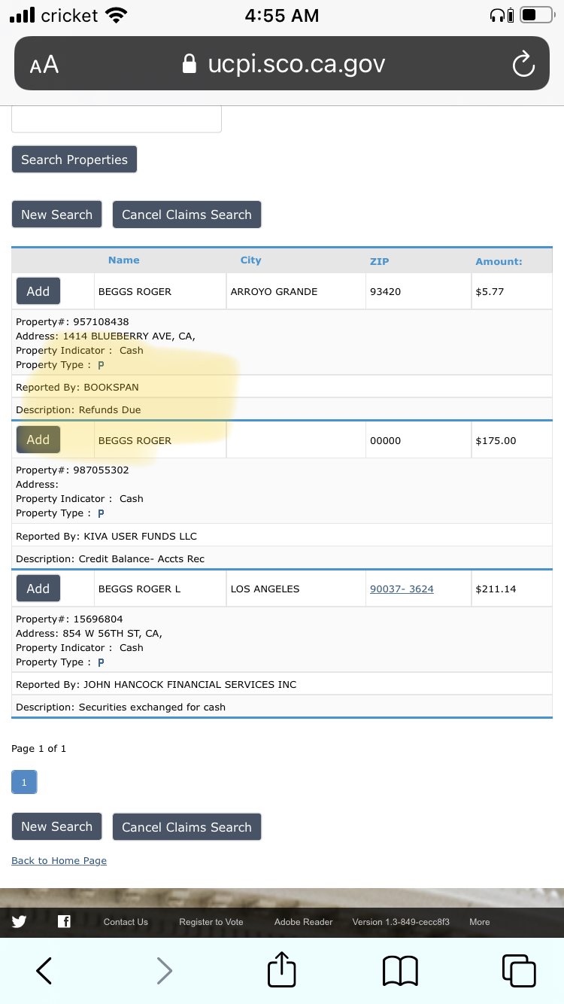Sort by the Name column header

[x=124, y=260]
